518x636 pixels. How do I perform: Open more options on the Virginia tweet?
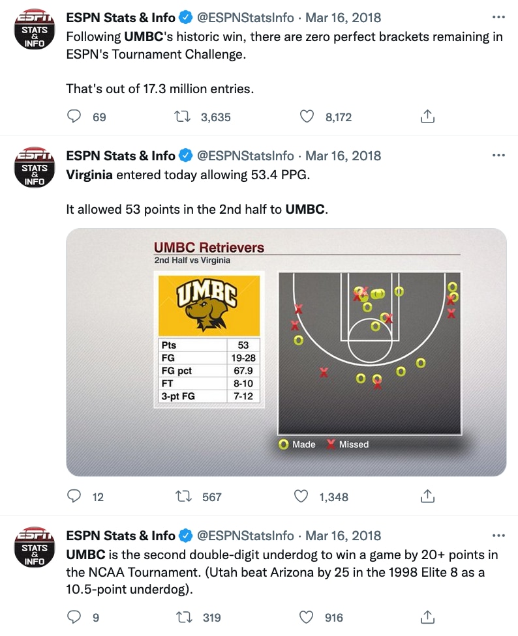pyautogui.click(x=498, y=156)
